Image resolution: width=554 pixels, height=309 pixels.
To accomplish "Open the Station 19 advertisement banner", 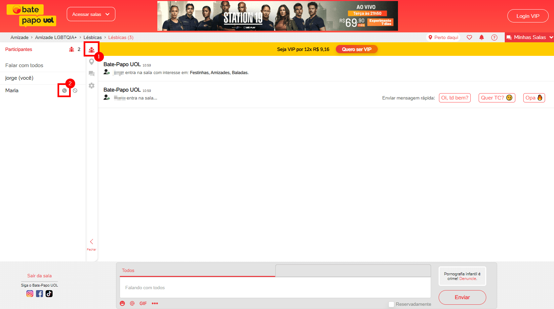I will (277, 16).
